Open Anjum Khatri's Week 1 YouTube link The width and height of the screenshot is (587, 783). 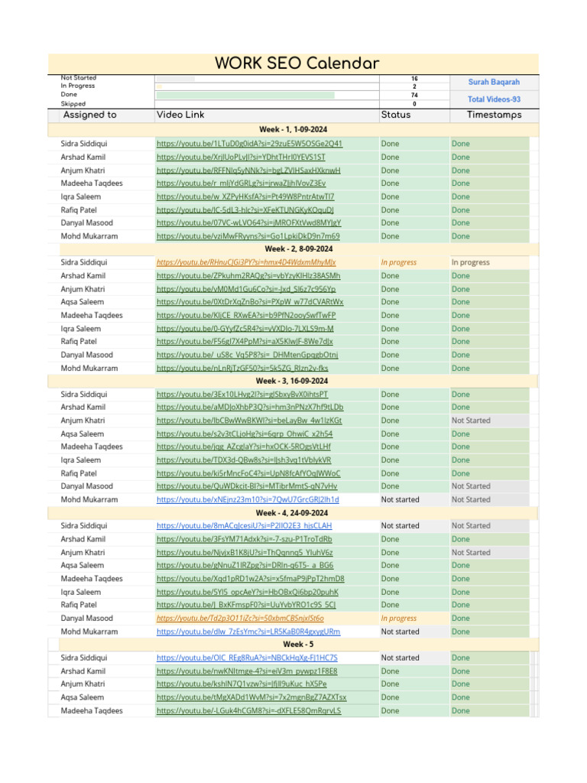click(248, 171)
